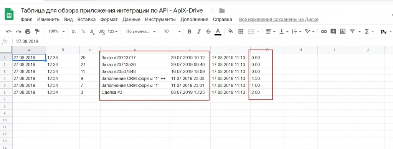This screenshot has height=149, width=393.
Task: Select column A header
Action: point(29,50)
